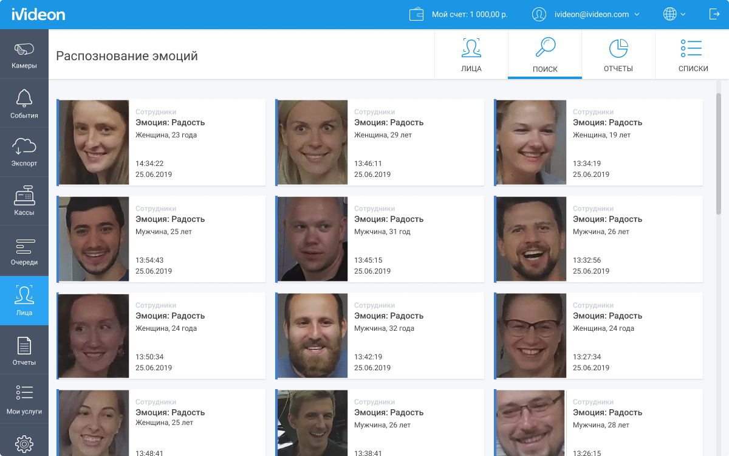Image resolution: width=729 pixels, height=456 pixels.
Task: Click the time 13:32:56 on a card
Action: pyautogui.click(x=587, y=260)
